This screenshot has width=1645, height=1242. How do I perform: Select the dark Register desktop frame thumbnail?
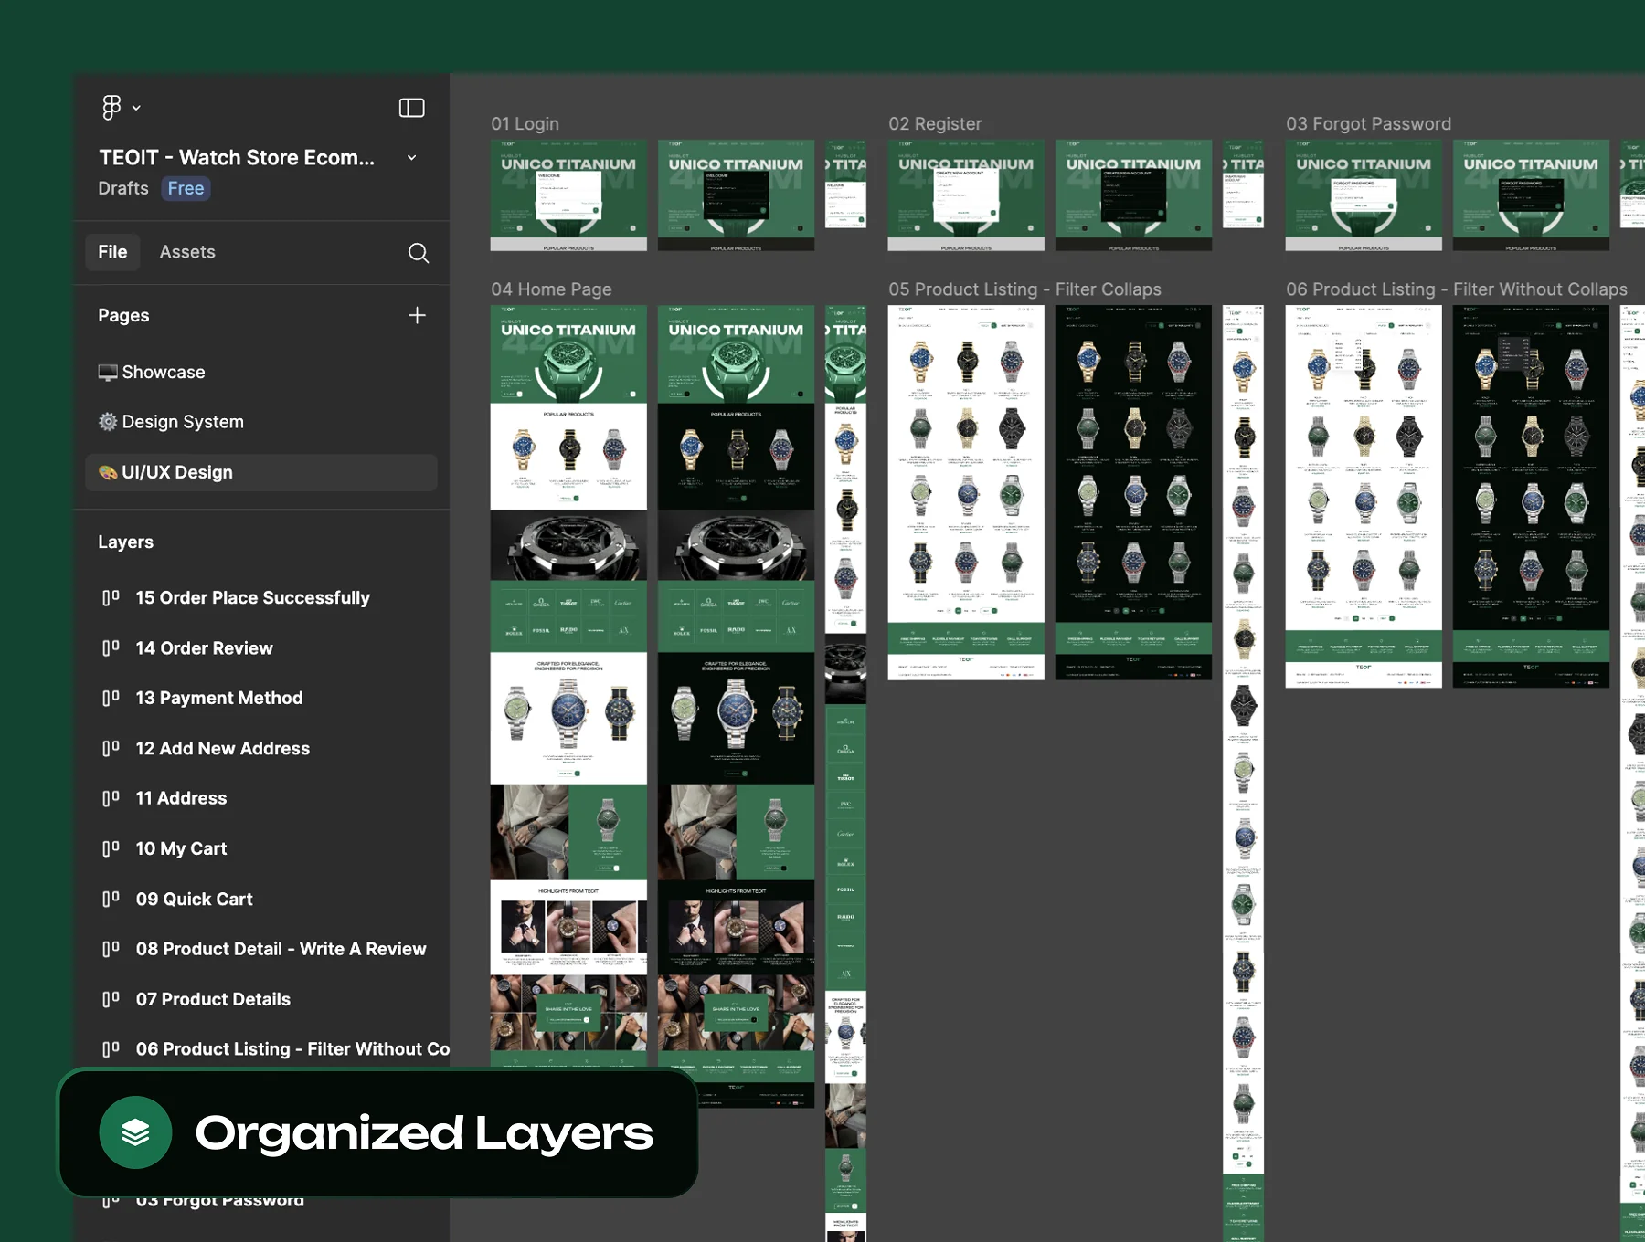tap(1133, 195)
